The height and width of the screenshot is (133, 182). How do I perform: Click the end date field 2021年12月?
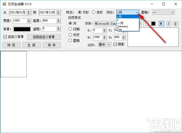pos(48,12)
